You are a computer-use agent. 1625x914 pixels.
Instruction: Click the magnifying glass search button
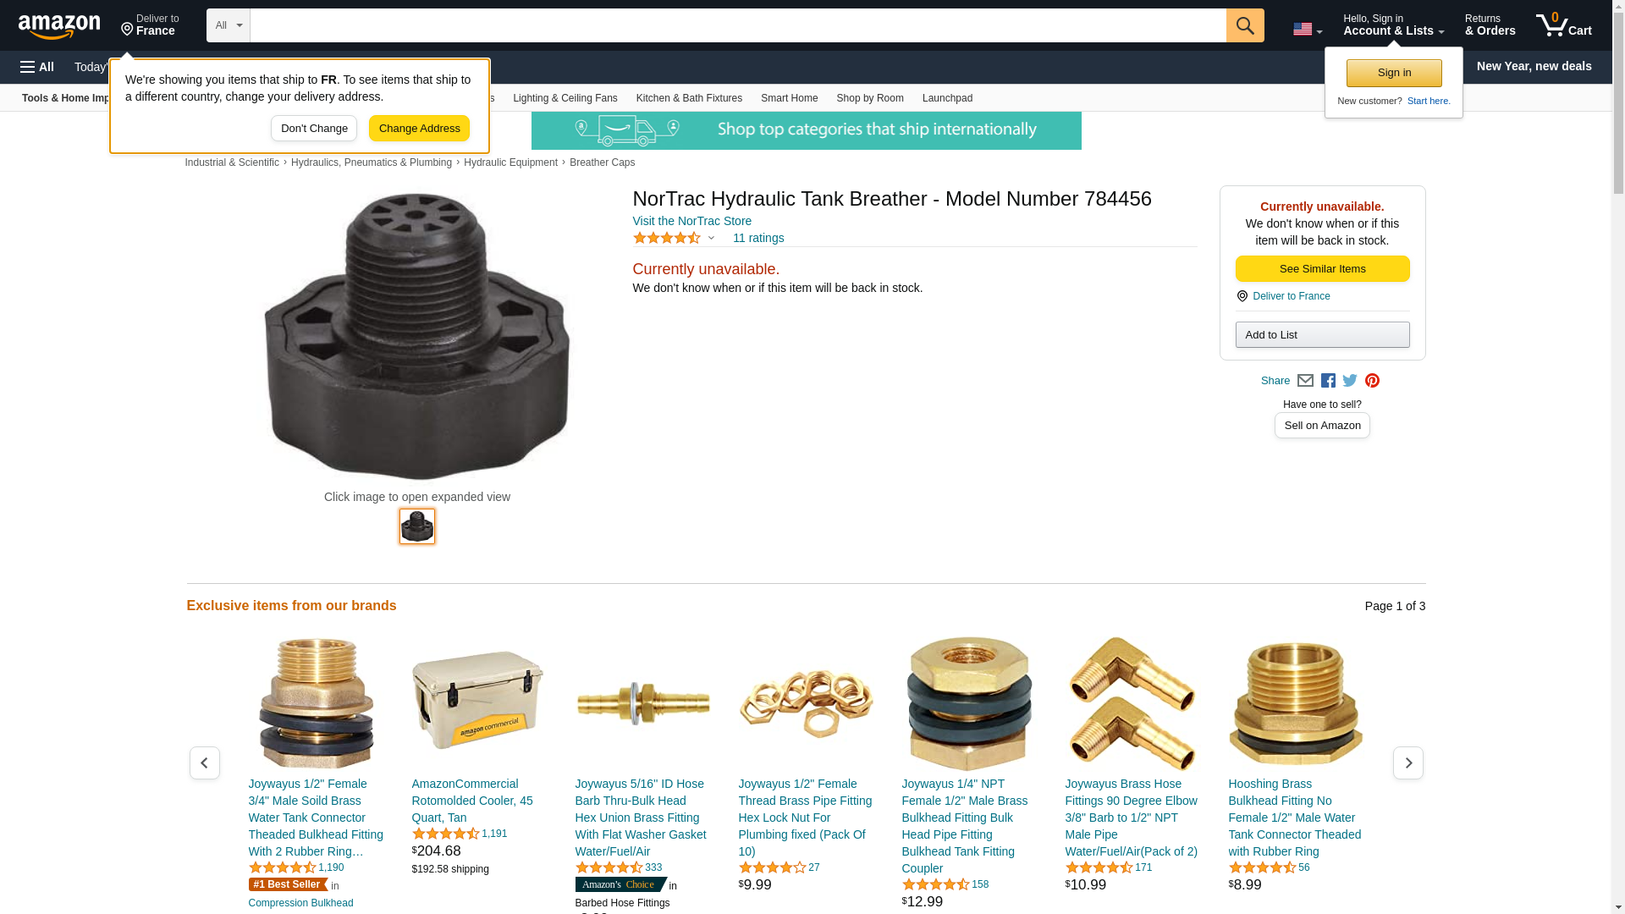coord(1245,25)
